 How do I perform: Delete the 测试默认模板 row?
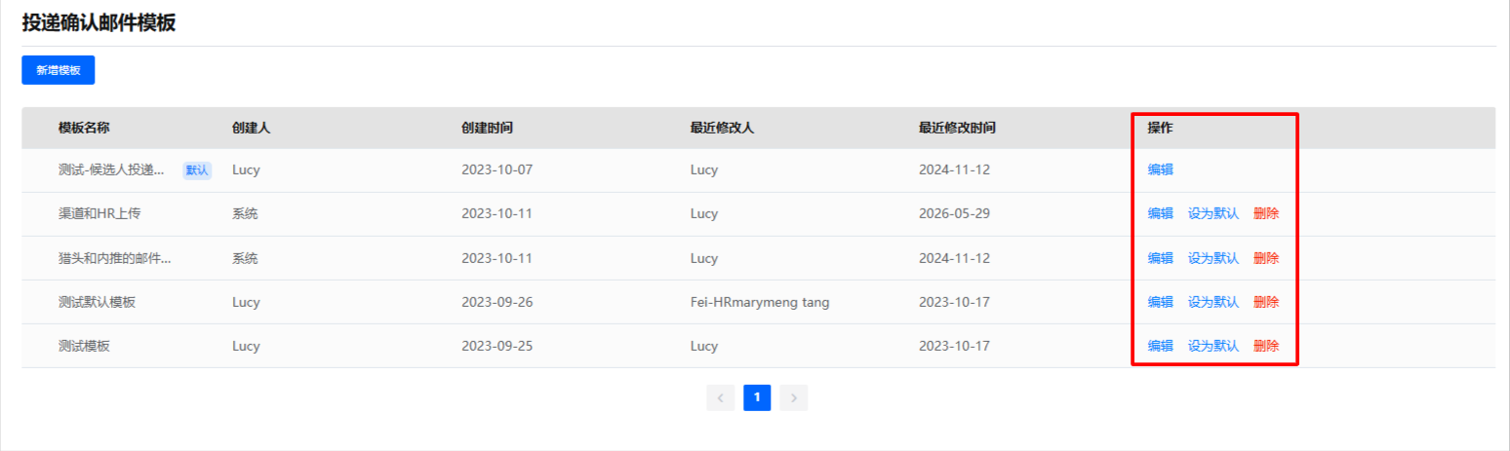point(1265,302)
